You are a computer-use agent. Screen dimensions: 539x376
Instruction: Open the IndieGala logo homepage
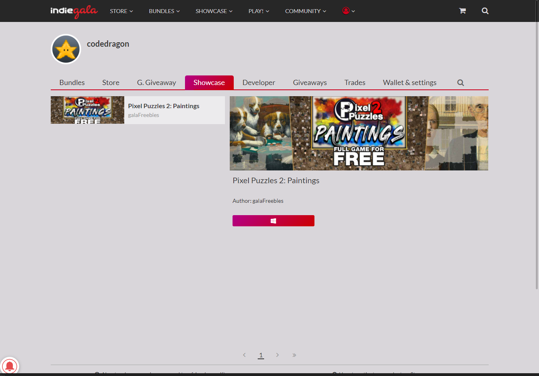tap(74, 11)
